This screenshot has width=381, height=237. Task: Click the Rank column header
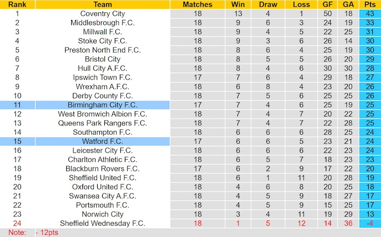tap(17, 4)
